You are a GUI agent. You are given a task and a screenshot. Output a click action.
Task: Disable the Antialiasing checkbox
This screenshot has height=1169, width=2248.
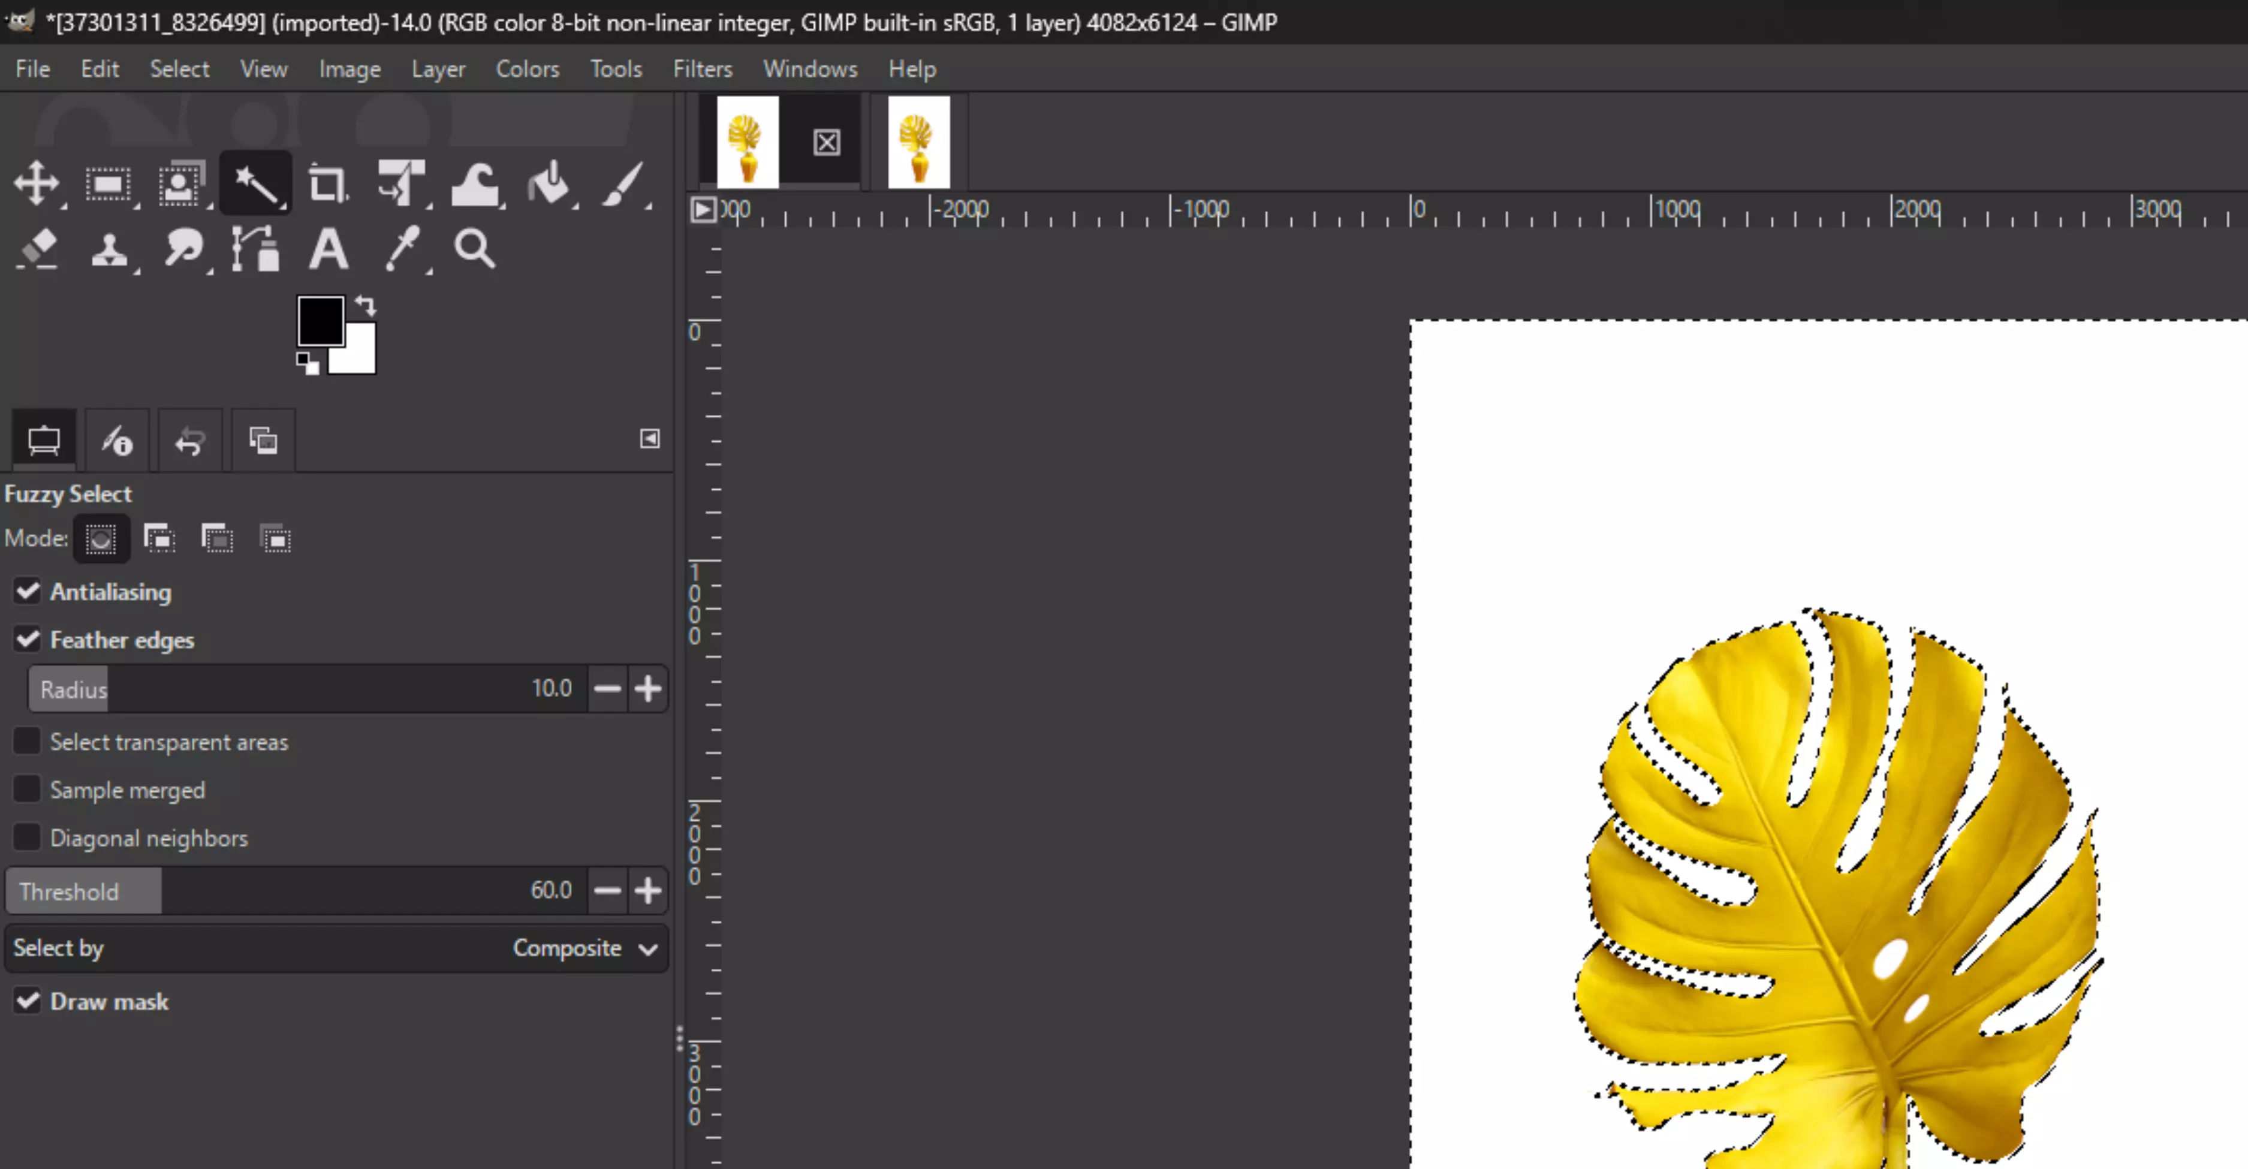pyautogui.click(x=27, y=592)
